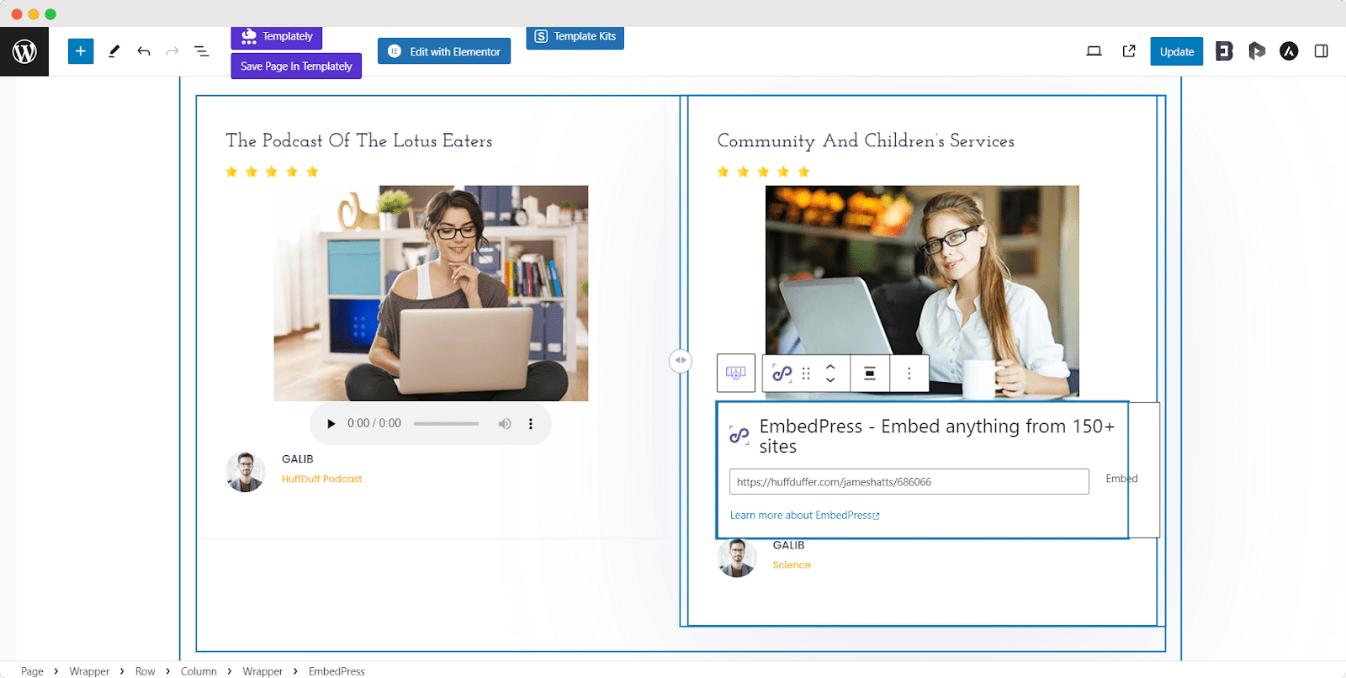Screen dimensions: 1346x678
Task: Click right card GALIB author avatar
Action: point(737,558)
